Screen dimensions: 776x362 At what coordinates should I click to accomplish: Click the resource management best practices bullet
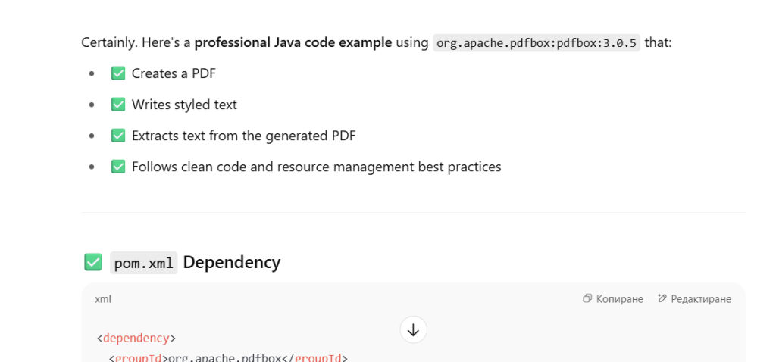point(316,167)
